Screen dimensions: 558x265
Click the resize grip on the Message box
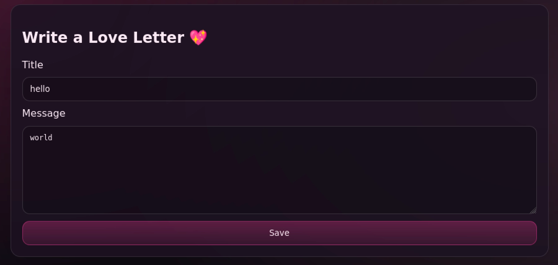pyautogui.click(x=533, y=211)
